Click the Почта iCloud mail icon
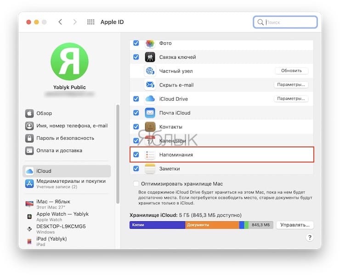Viewport: 340px width, 275px height. (150, 113)
